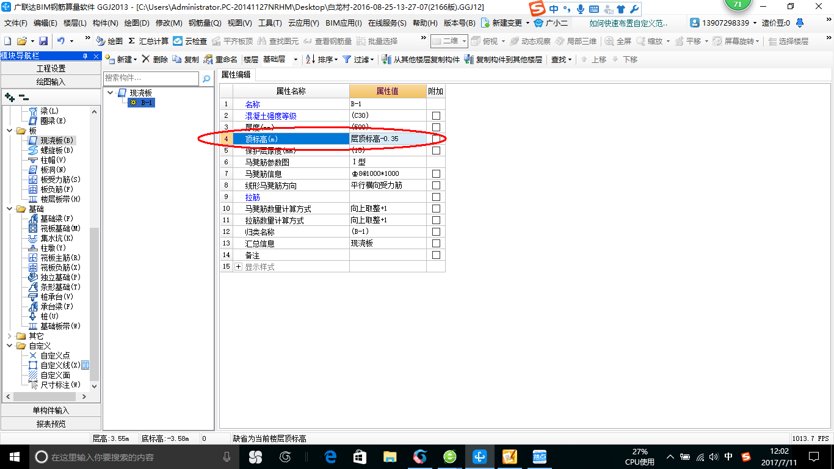
Task: Click 从其他楼层复制构件 toolbar button
Action: (421, 59)
